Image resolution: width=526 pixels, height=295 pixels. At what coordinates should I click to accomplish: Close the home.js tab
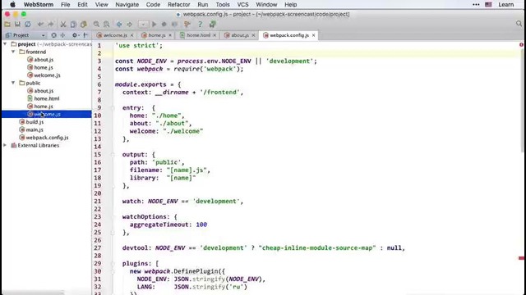(170, 35)
